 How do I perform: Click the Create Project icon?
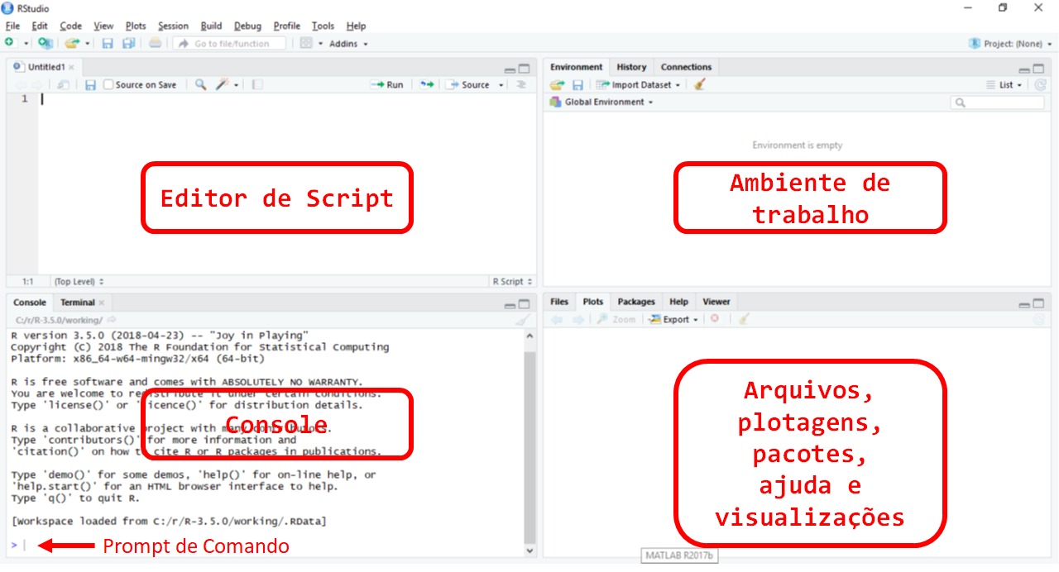click(45, 43)
